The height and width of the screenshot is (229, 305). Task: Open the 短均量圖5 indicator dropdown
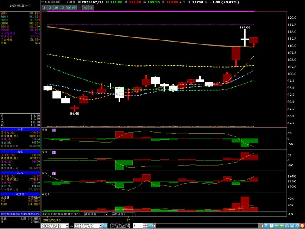(134, 214)
